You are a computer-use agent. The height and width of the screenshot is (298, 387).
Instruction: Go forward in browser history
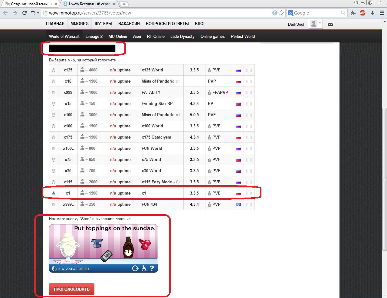coord(15,13)
